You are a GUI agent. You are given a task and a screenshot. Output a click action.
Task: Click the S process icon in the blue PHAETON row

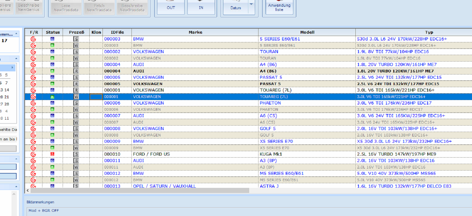[x=76, y=103]
